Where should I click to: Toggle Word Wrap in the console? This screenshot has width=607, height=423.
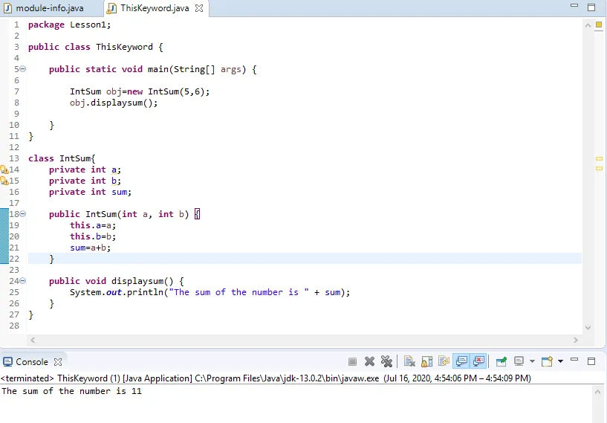[x=444, y=362]
